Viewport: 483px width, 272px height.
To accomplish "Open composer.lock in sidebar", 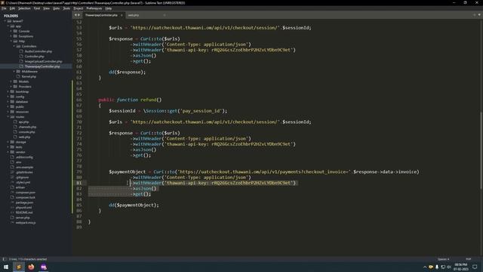I will [x=25, y=197].
